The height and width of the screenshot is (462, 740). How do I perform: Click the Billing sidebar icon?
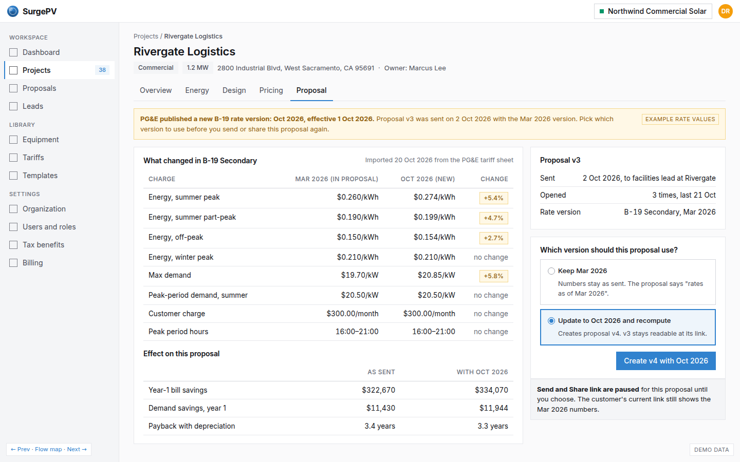(x=13, y=263)
